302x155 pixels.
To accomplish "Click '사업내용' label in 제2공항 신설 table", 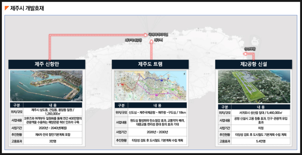I will click(x=225, y=121).
